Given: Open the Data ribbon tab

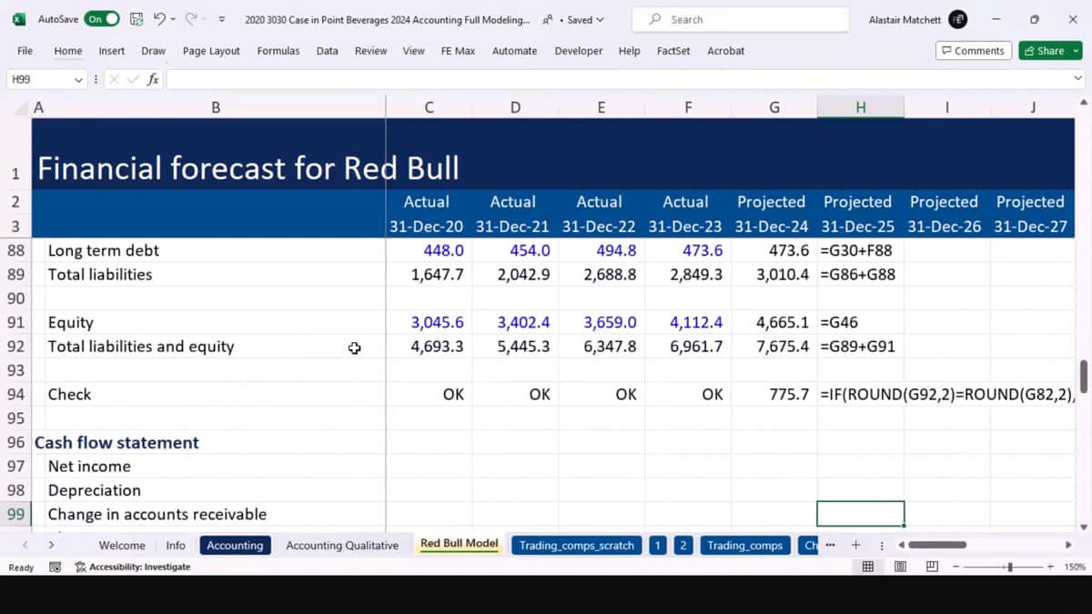Looking at the screenshot, I should click(x=328, y=51).
